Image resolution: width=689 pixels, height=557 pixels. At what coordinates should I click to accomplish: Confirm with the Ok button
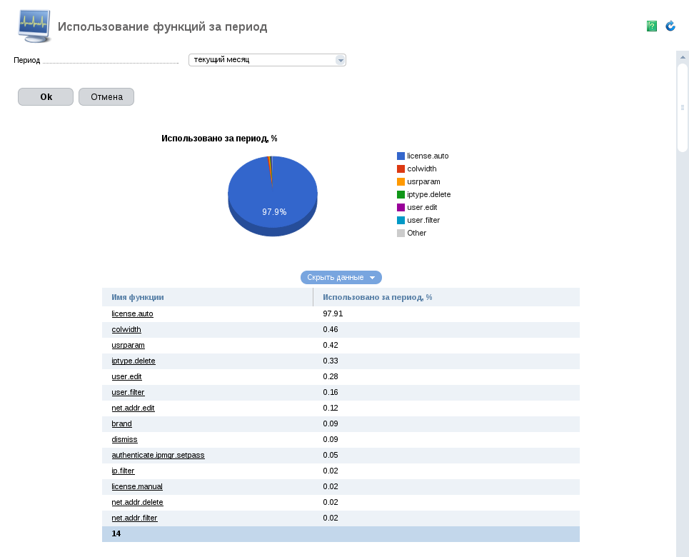[x=46, y=96]
